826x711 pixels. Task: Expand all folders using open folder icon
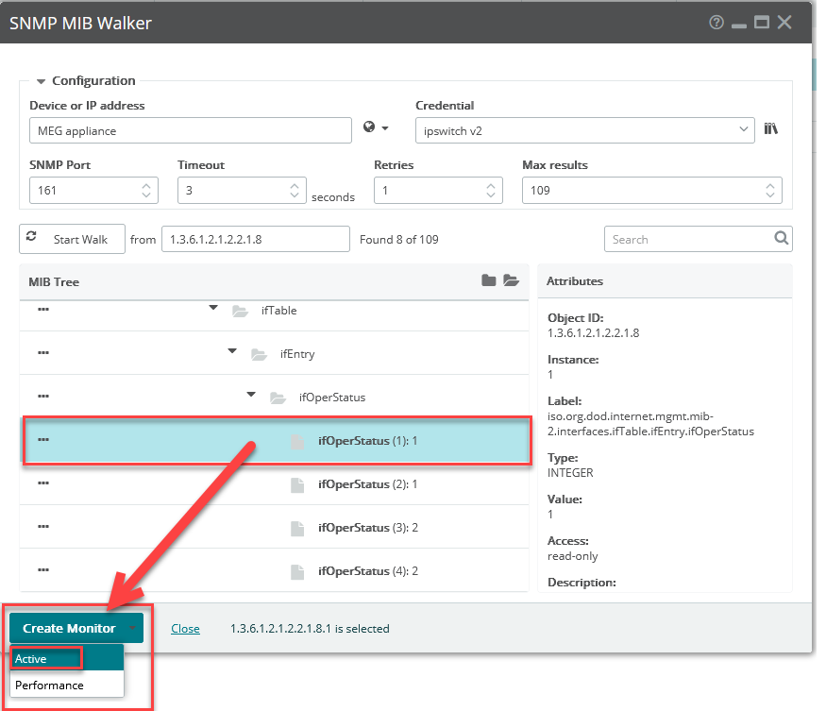(511, 280)
